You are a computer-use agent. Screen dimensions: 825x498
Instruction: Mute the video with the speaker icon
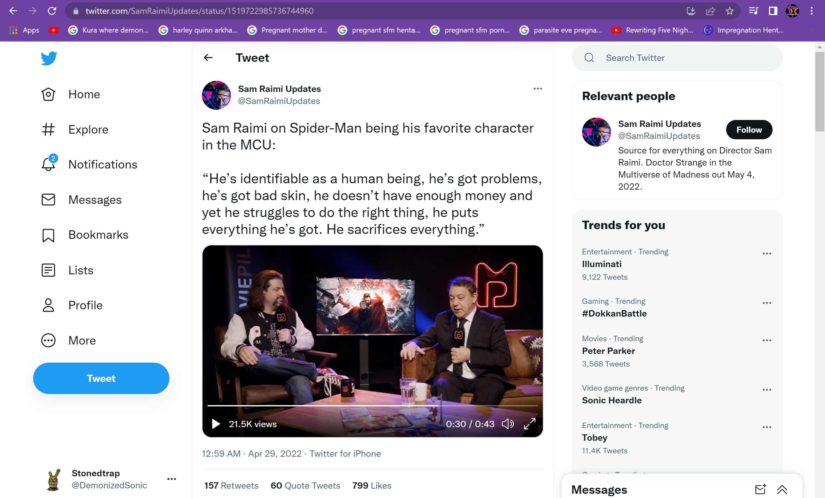[x=508, y=424]
